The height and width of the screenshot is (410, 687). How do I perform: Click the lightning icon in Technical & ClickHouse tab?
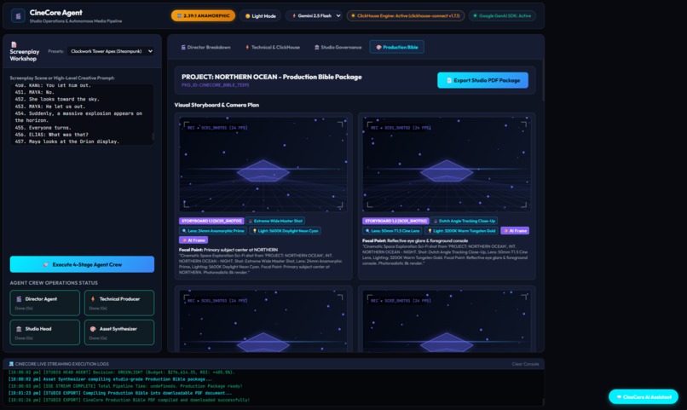[x=247, y=48]
